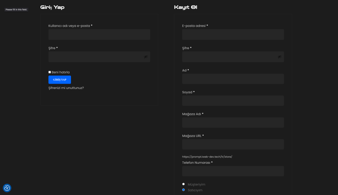Show password in Kayıt Ol form

point(280,57)
